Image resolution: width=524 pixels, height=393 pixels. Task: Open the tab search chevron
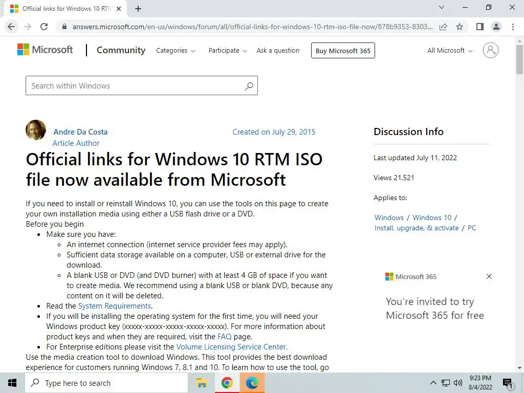[442, 7]
